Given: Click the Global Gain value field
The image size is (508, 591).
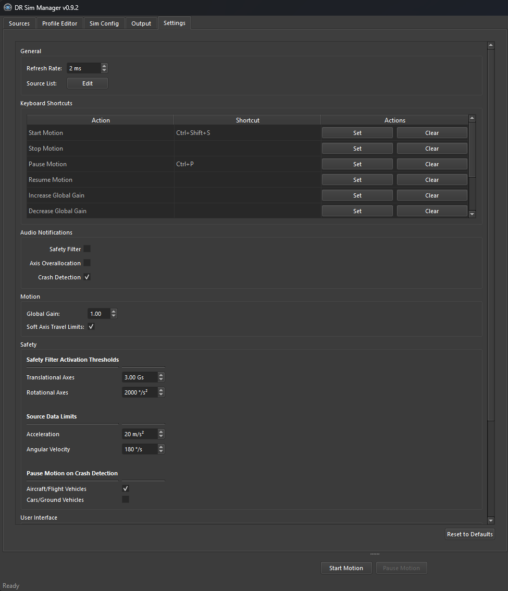Looking at the screenshot, I should click(x=99, y=314).
